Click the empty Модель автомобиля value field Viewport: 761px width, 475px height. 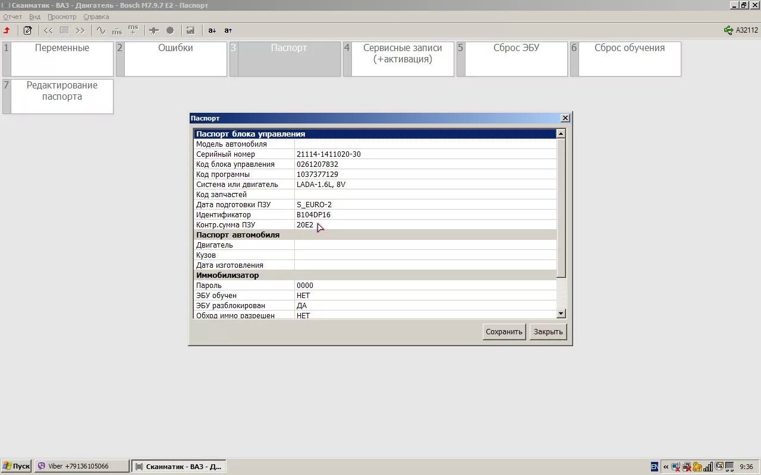[426, 144]
